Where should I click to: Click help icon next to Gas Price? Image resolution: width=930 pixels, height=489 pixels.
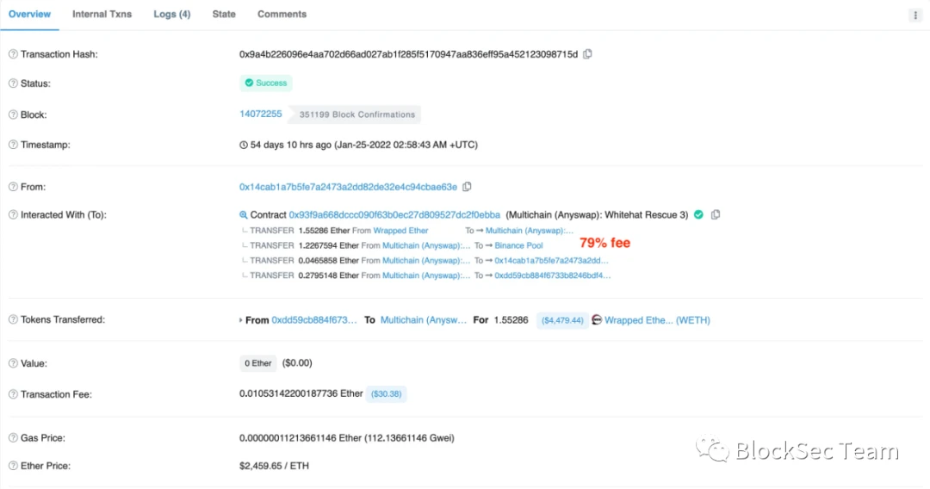[x=13, y=438]
